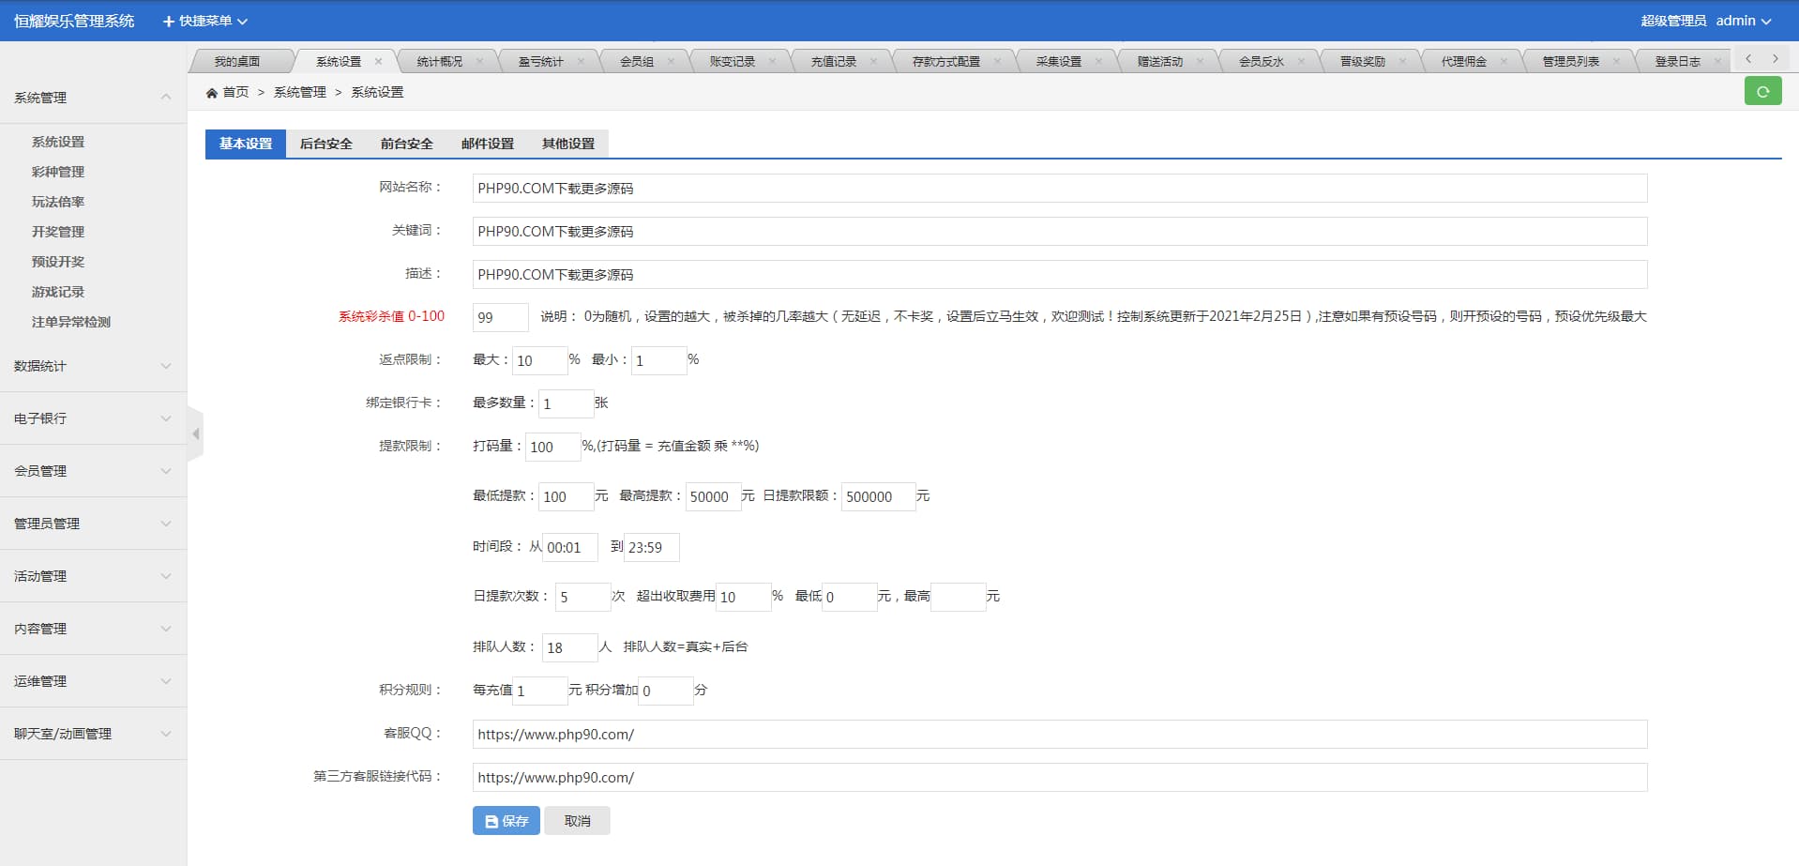1799x866 pixels.
Task: Click the home icon in breadcrumb
Action: (212, 93)
